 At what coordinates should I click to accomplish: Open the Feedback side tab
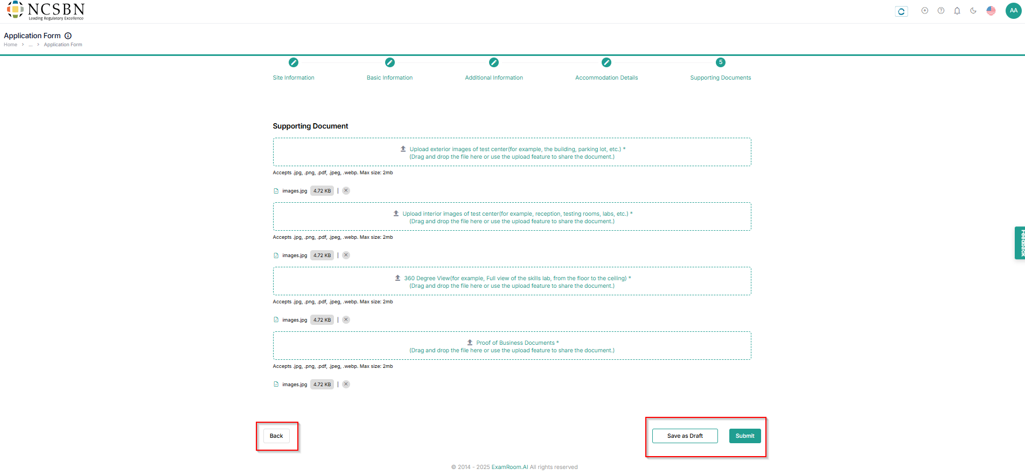(1020, 243)
